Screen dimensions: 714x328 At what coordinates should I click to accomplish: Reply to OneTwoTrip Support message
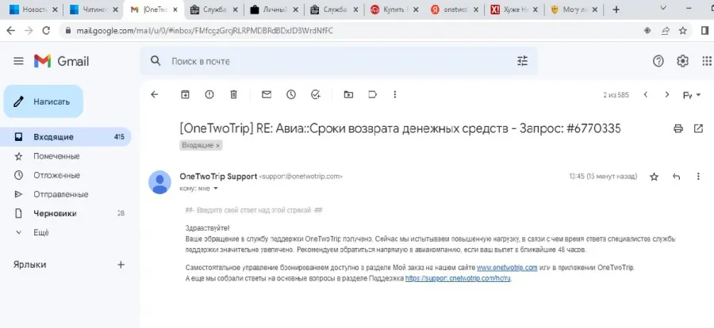click(676, 177)
